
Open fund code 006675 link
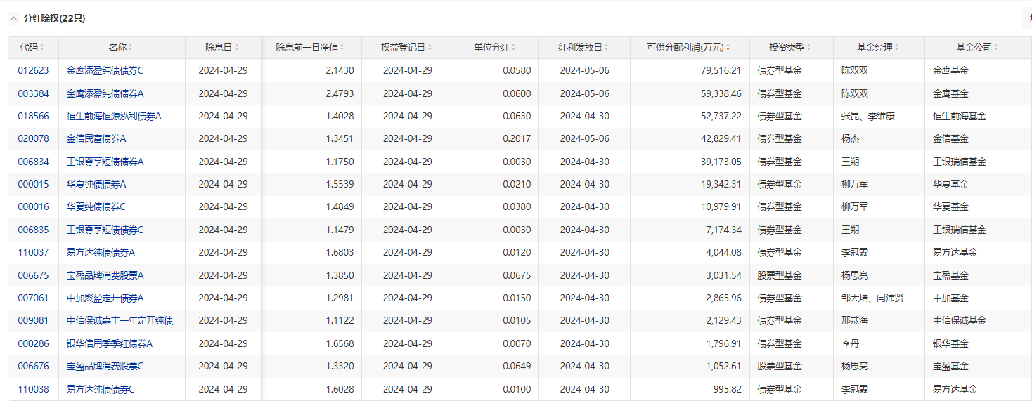coord(34,275)
